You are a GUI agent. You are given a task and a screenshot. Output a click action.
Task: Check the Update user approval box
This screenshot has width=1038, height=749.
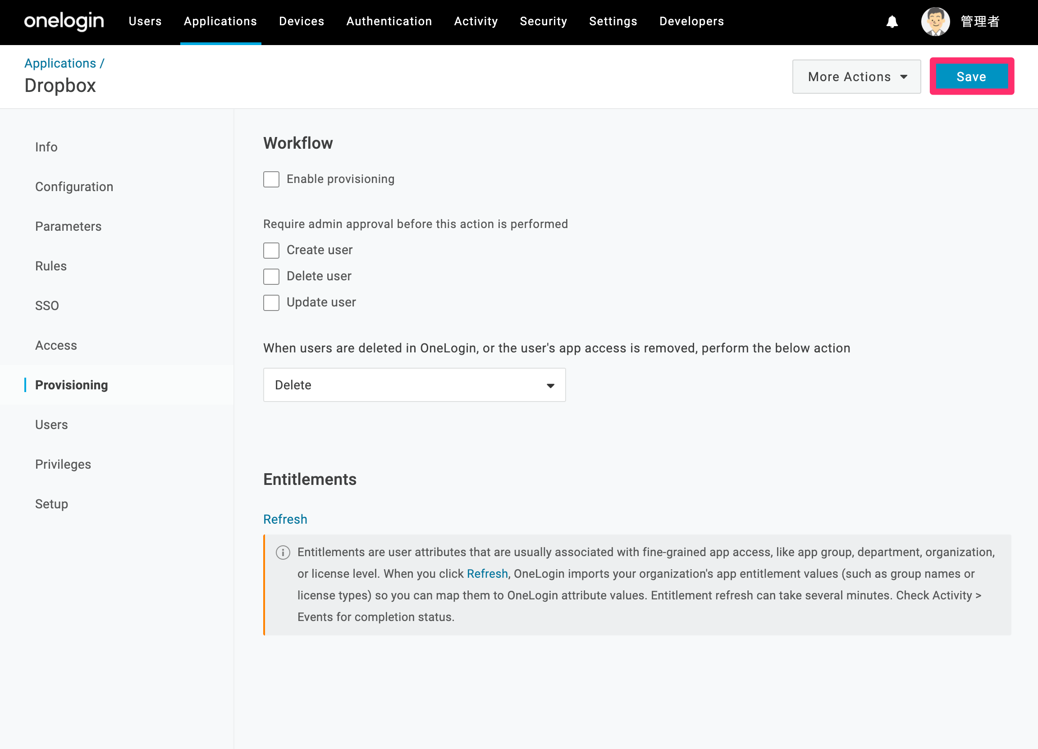(271, 302)
